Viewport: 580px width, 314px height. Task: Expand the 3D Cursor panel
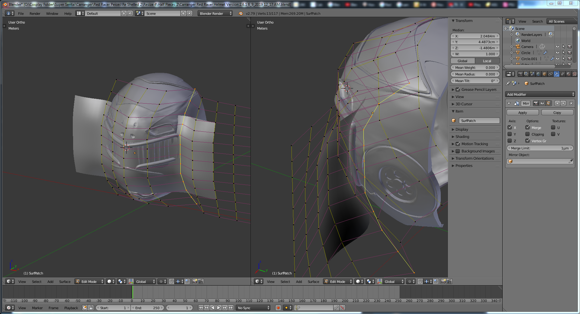(453, 104)
